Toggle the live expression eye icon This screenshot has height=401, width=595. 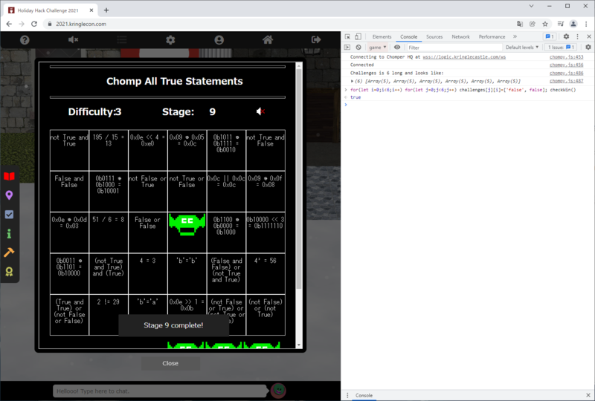point(397,48)
